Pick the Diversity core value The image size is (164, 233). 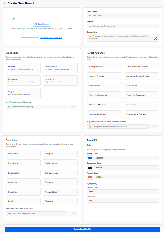60,201
